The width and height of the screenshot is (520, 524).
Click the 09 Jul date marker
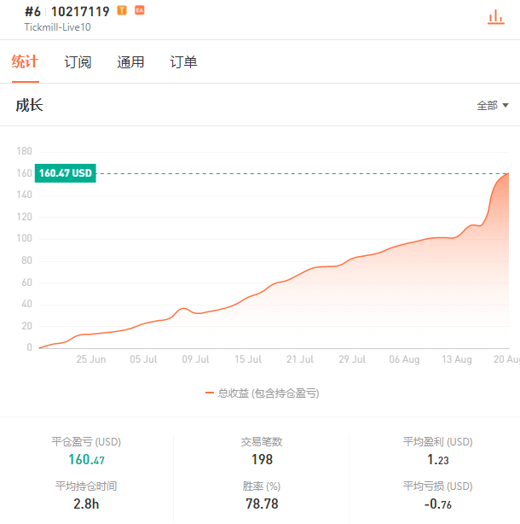(195, 359)
